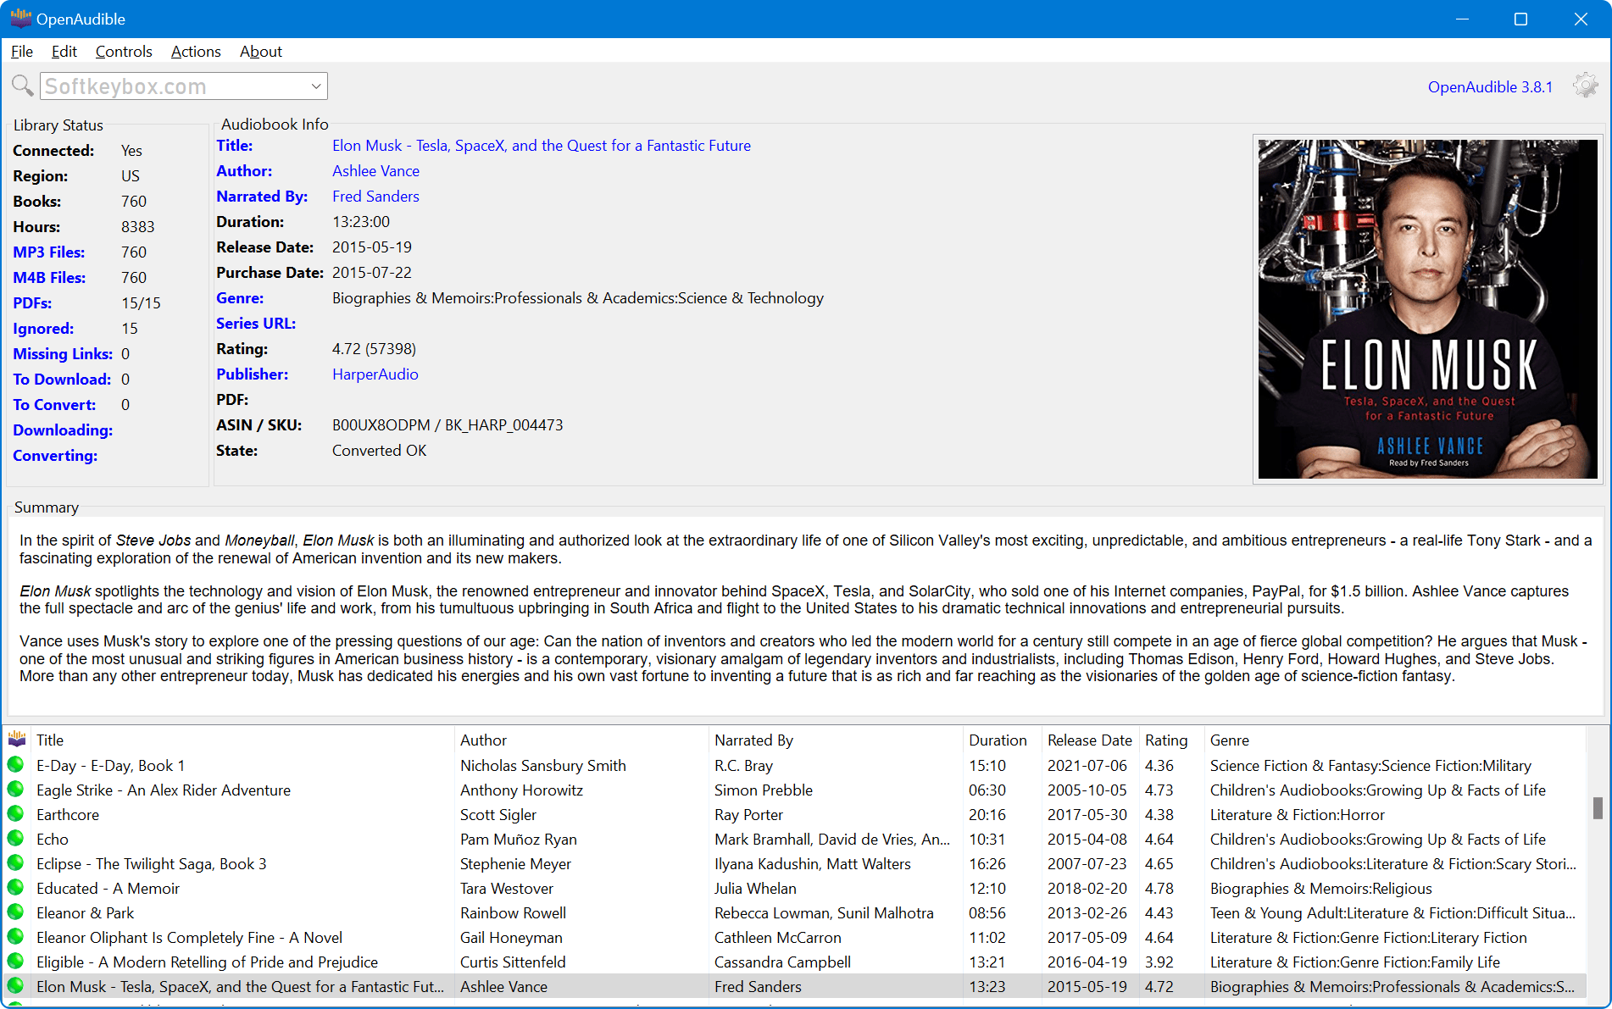The image size is (1612, 1009).
Task: Open the HarperAudio publisher link
Action: [375, 374]
